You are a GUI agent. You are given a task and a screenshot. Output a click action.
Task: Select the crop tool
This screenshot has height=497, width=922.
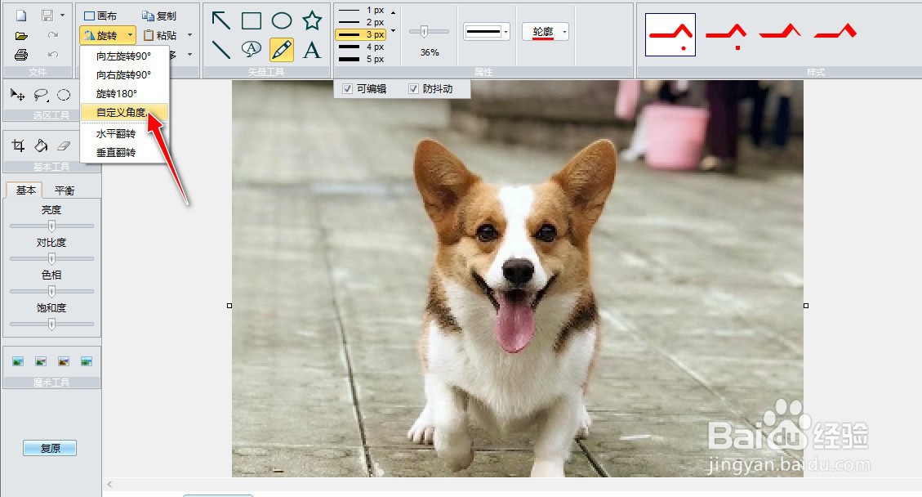click(18, 146)
